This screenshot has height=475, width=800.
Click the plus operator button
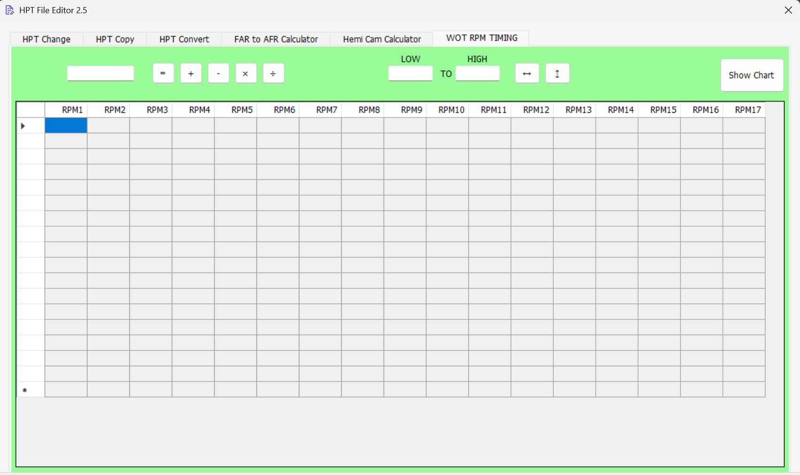191,73
